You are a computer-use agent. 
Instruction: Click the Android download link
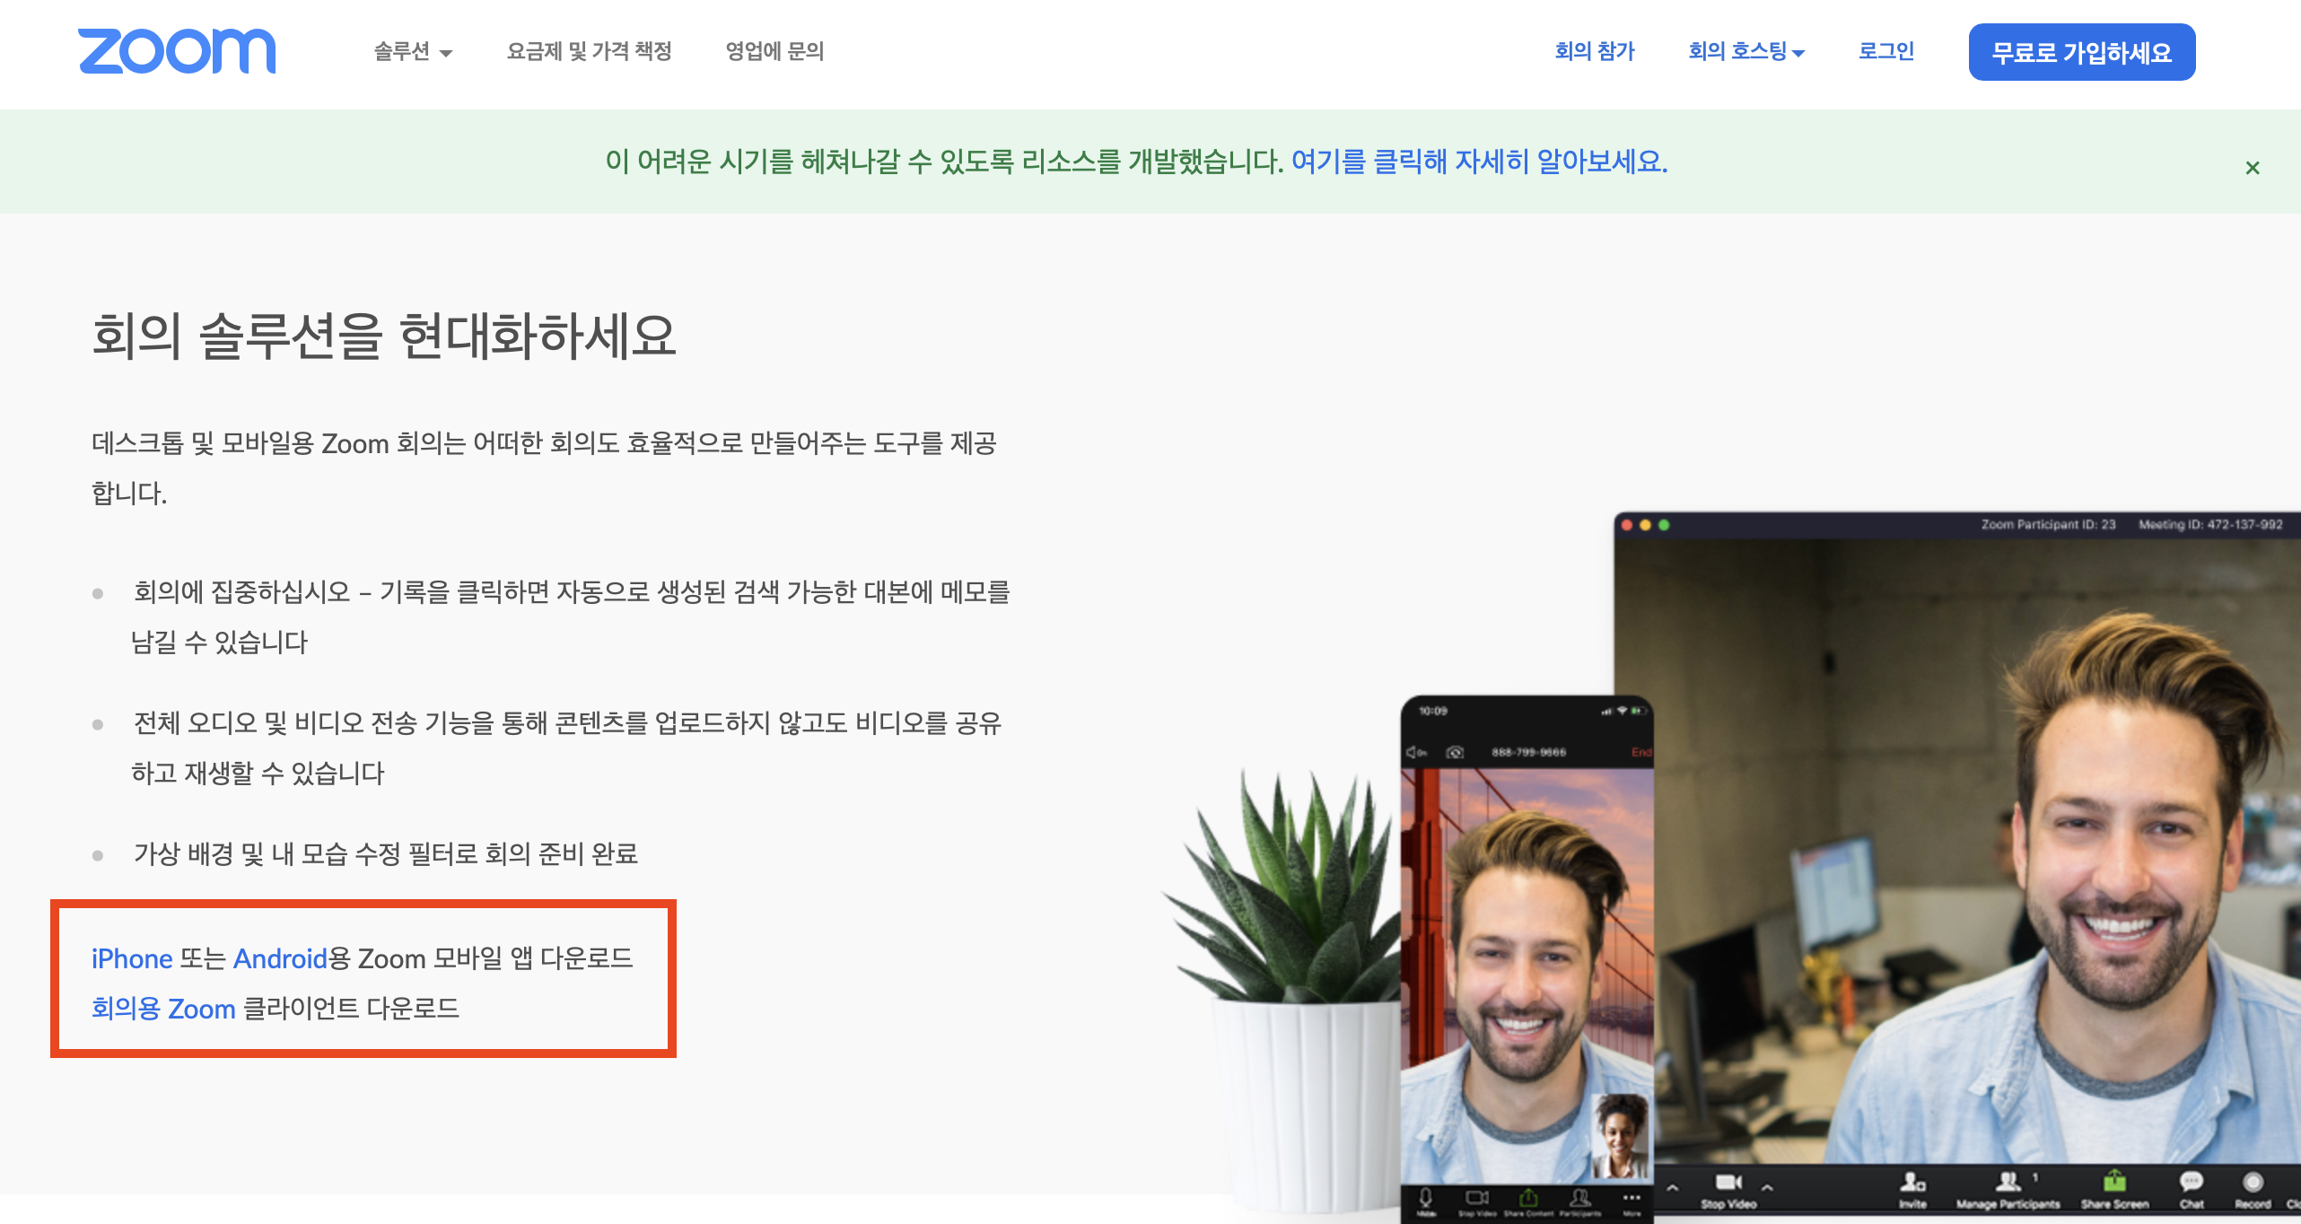click(280, 958)
